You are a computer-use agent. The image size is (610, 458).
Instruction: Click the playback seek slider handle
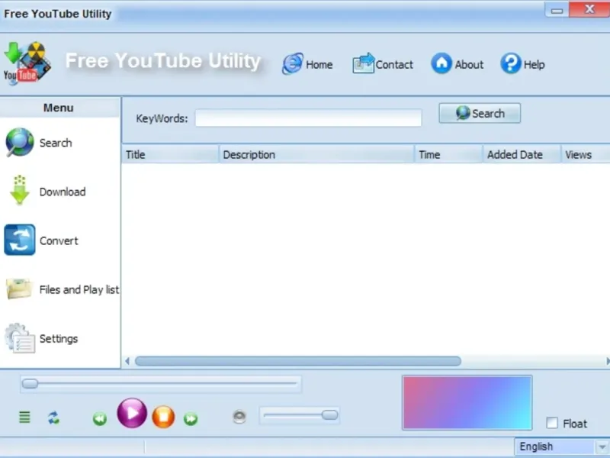pyautogui.click(x=30, y=384)
